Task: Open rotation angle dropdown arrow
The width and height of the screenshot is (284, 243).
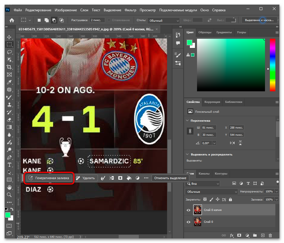Action: (215, 143)
